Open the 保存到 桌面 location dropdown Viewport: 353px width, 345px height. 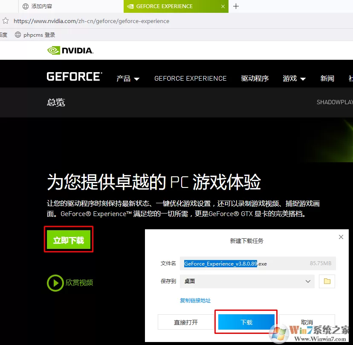247,281
